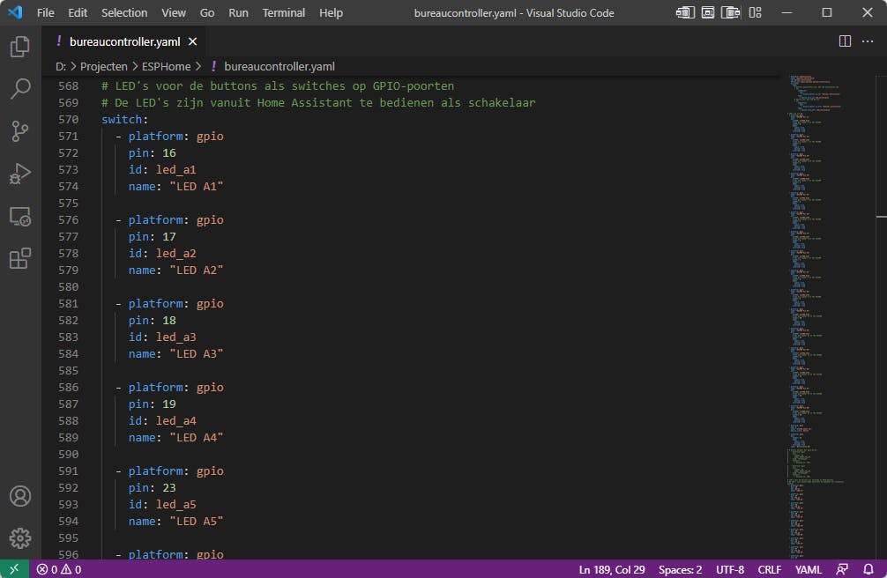The width and height of the screenshot is (887, 578).
Task: Open the Explorer view in activity bar
Action: (x=19, y=47)
